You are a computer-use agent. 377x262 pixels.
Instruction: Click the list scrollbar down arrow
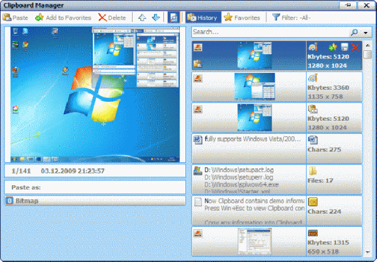click(368, 252)
